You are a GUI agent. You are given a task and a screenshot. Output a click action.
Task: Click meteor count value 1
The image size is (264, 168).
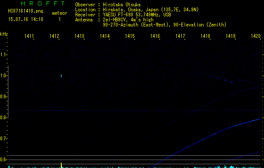coord(60,19)
